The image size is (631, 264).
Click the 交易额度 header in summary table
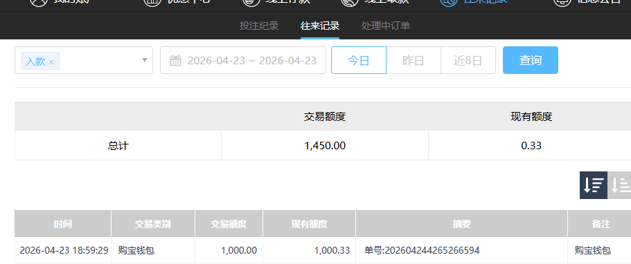(x=325, y=117)
